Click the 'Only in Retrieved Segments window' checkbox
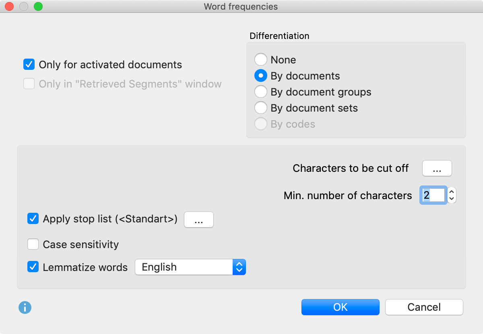 (x=29, y=84)
